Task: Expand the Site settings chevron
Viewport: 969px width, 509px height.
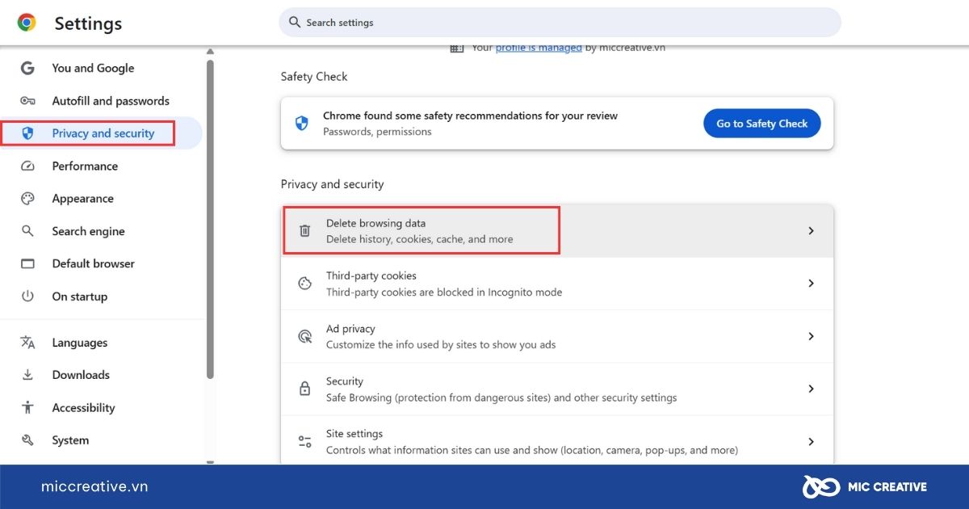Action: [x=812, y=442]
